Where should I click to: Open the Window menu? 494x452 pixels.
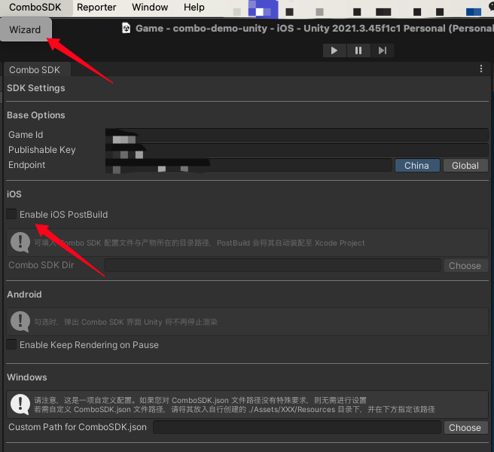(x=150, y=8)
